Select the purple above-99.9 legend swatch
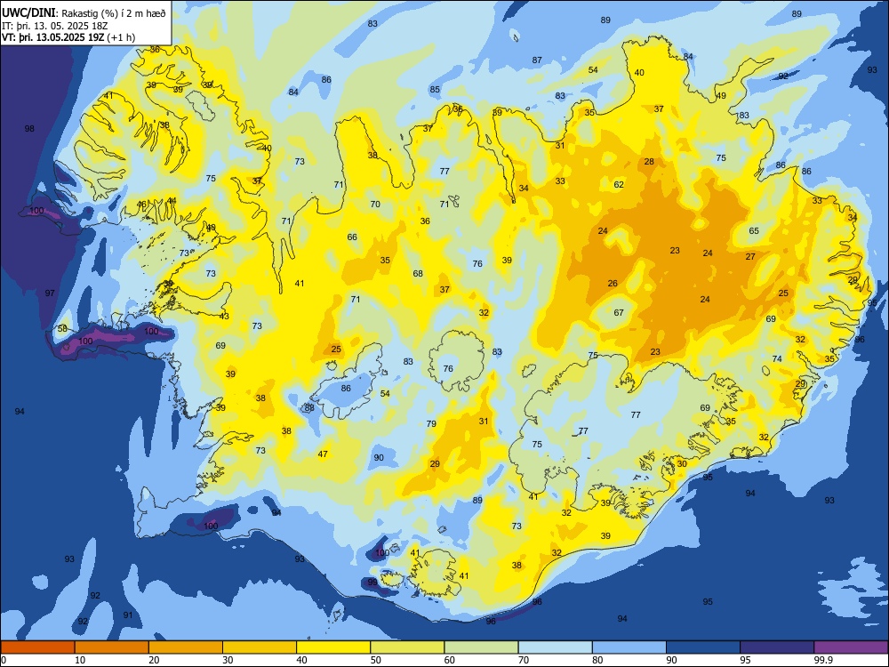 pos(851,647)
